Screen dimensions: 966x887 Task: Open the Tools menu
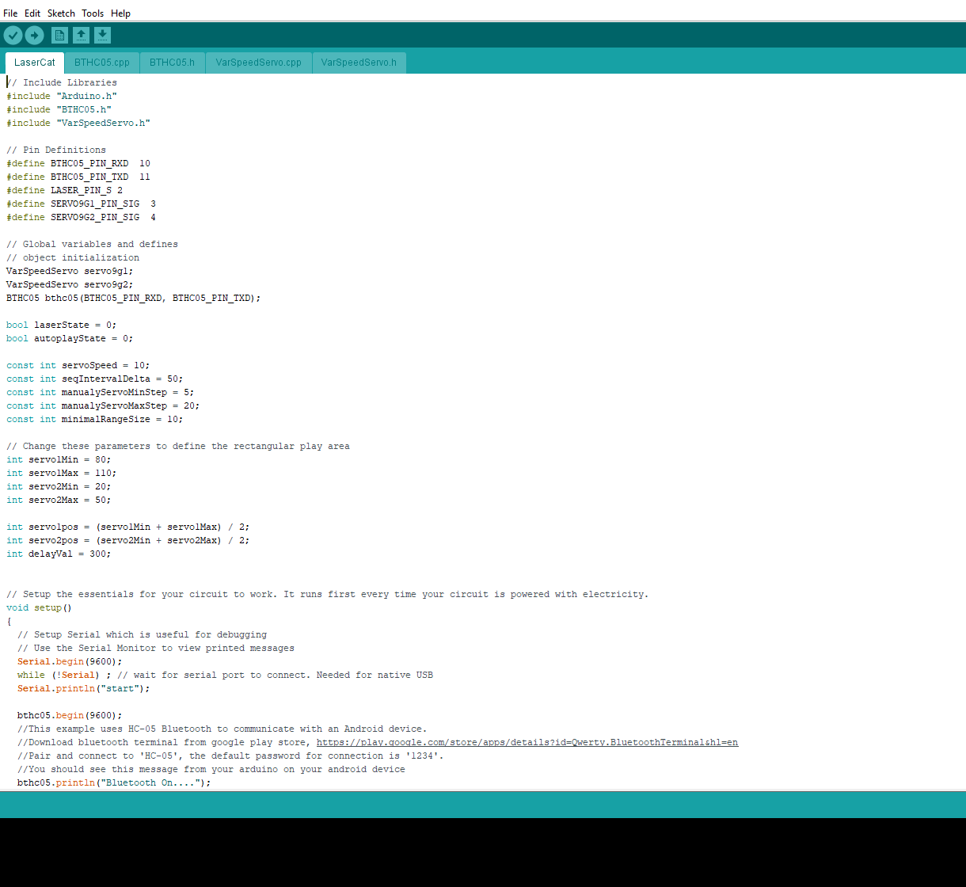(x=93, y=13)
